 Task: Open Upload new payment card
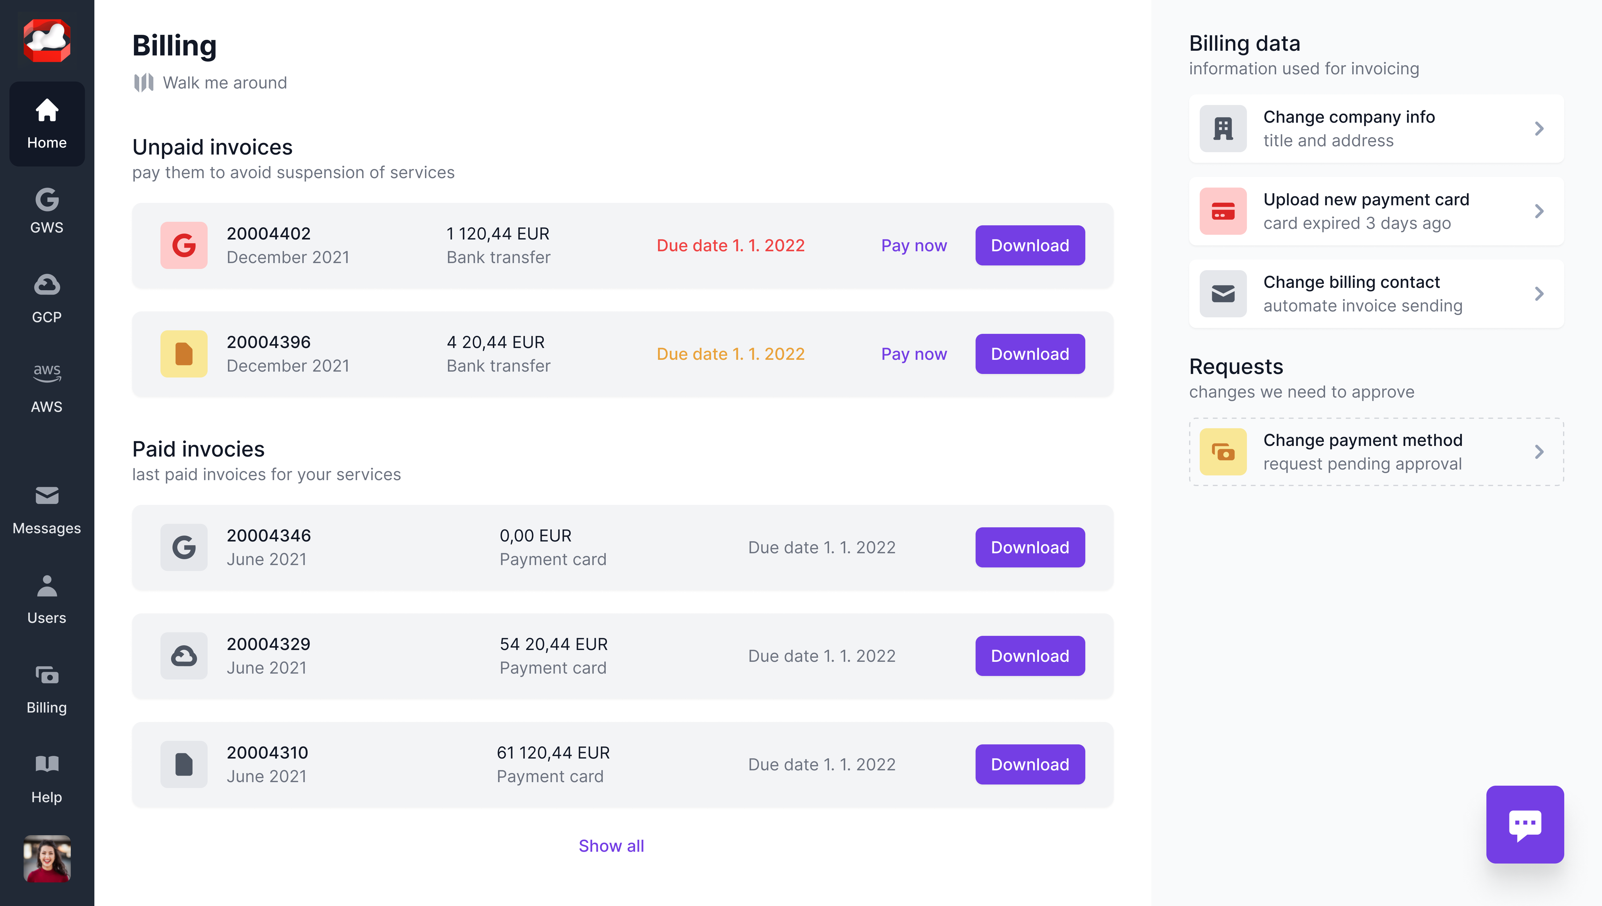click(1376, 211)
